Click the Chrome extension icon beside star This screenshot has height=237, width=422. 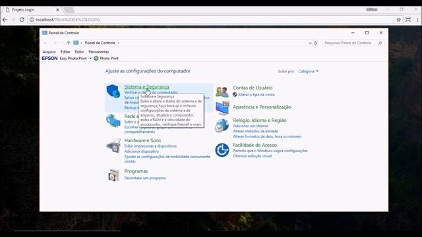click(408, 20)
